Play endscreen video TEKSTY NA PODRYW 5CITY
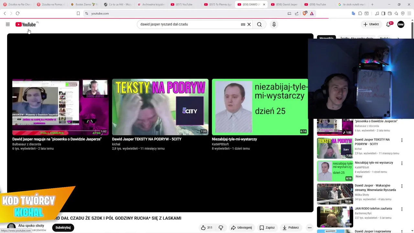The height and width of the screenshot is (233, 414). pyautogui.click(x=160, y=107)
